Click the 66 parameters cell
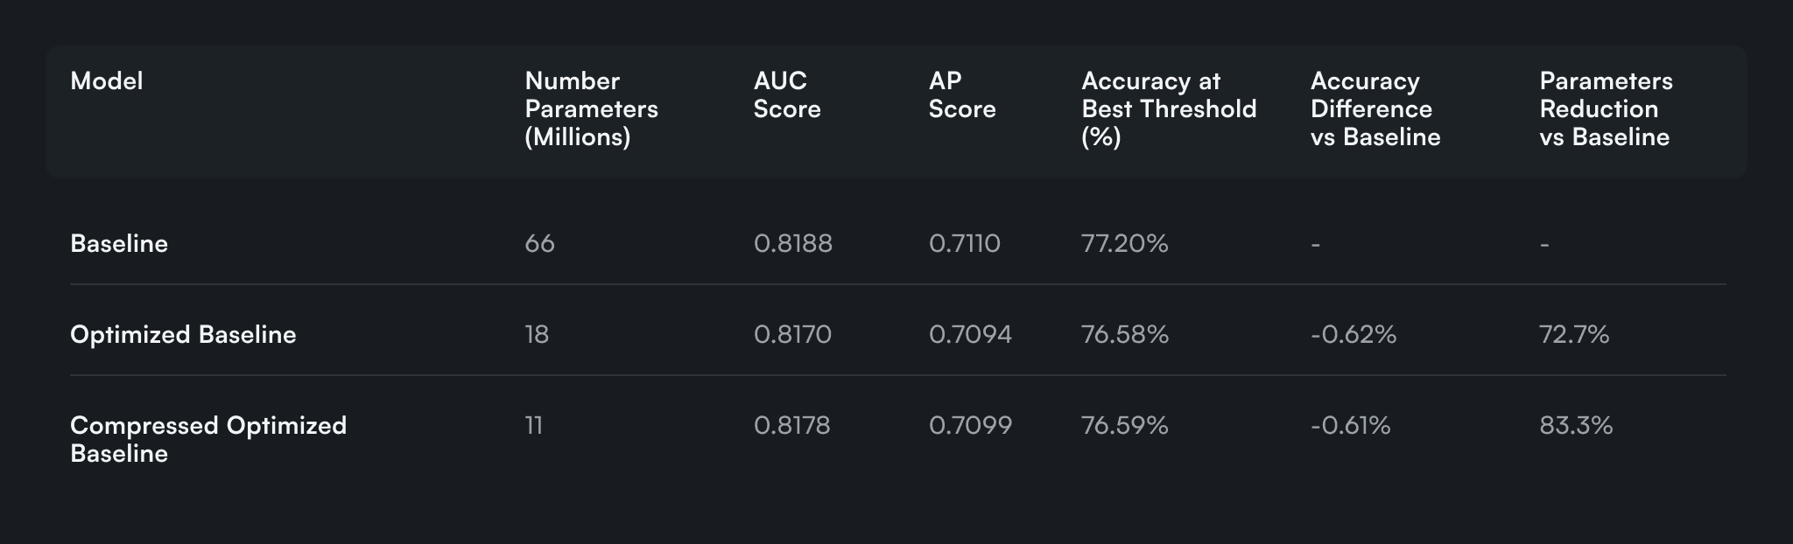The image size is (1793, 544). [539, 244]
